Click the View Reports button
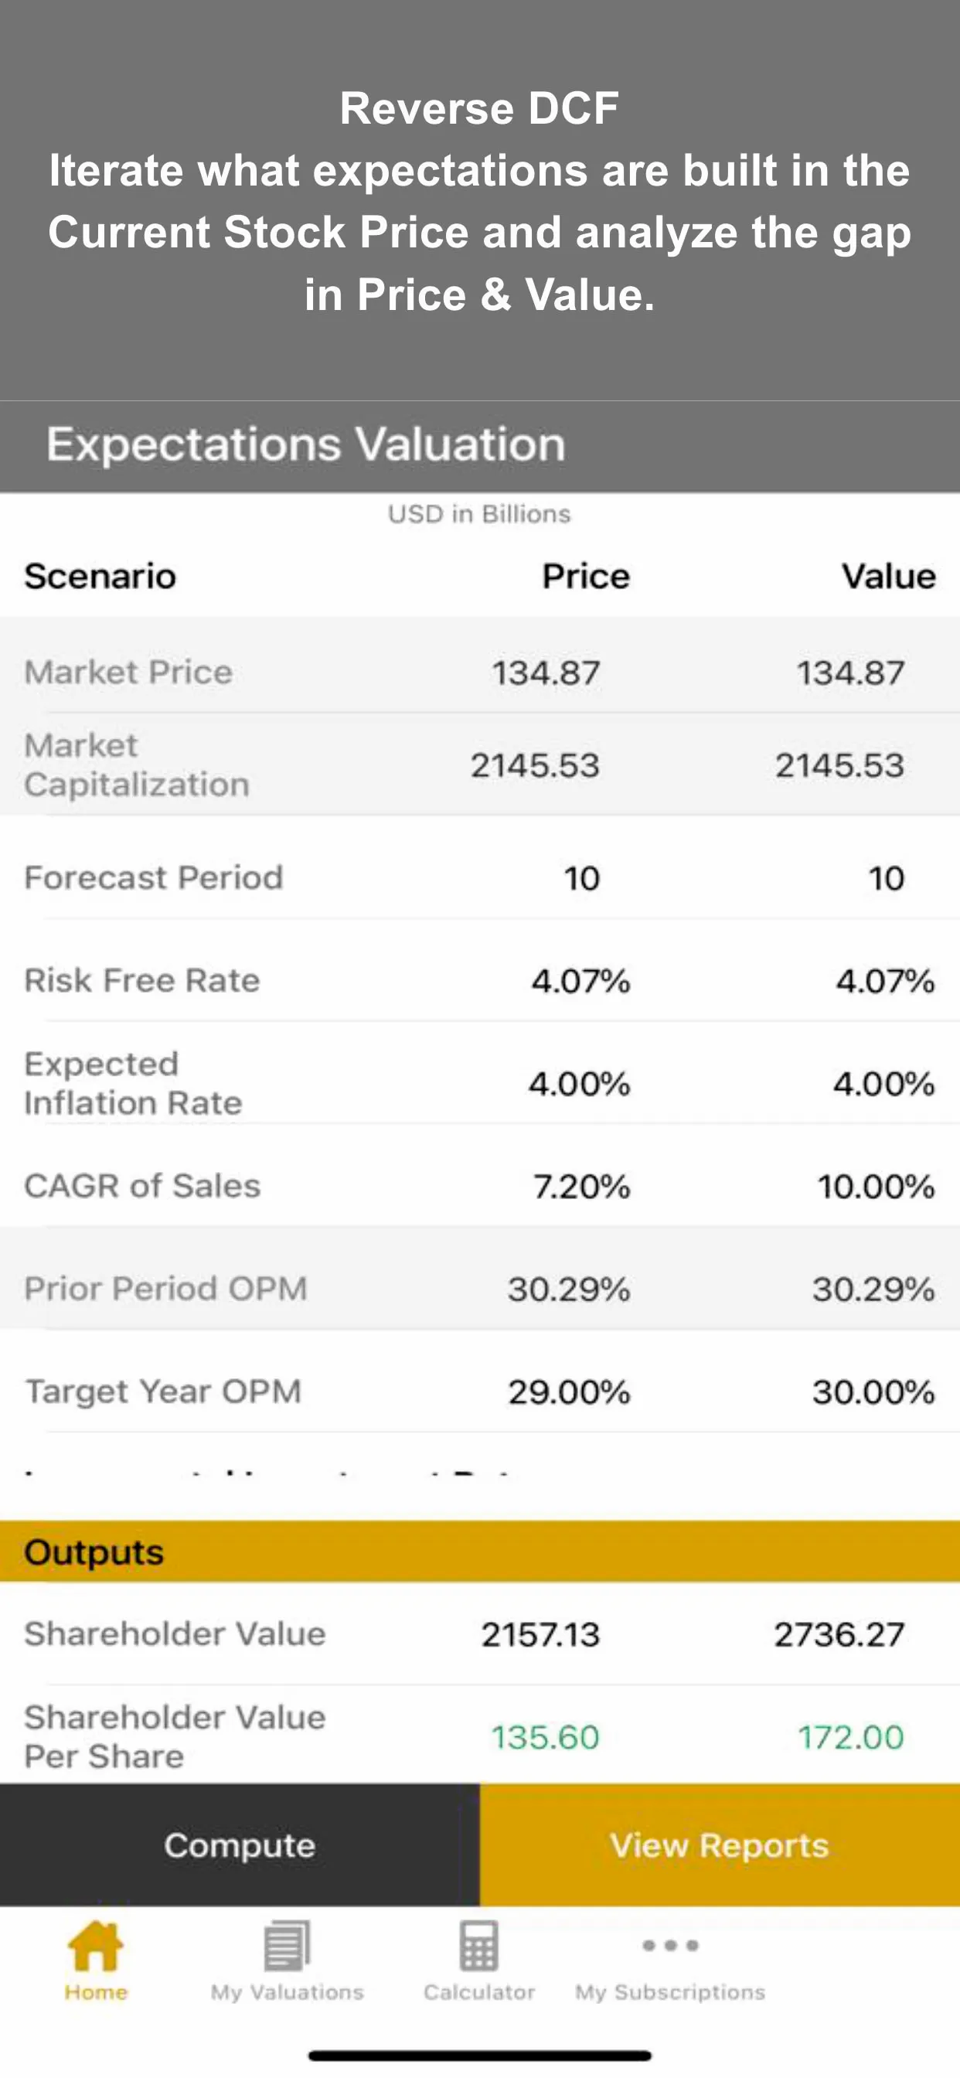 [720, 1845]
